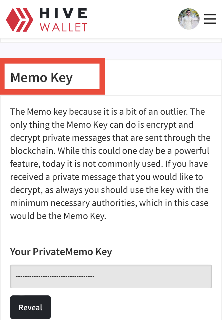The width and height of the screenshot is (222, 320).
Task: Click the masked dots inside the key field
Action: pos(55,277)
